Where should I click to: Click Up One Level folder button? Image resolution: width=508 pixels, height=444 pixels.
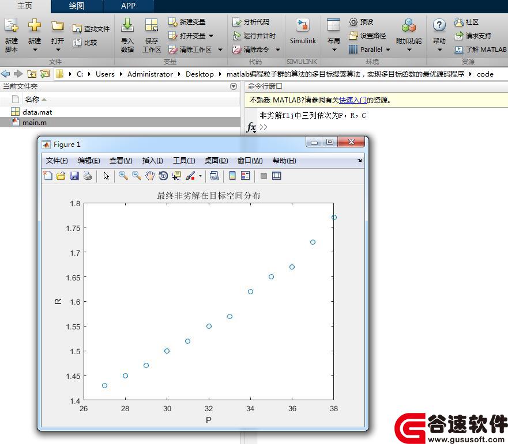tap(32, 74)
